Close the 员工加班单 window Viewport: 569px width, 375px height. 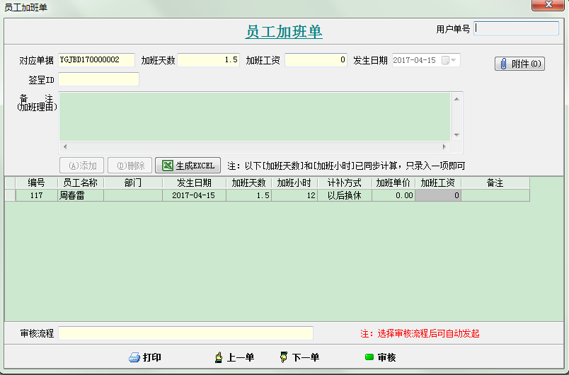click(546, 5)
